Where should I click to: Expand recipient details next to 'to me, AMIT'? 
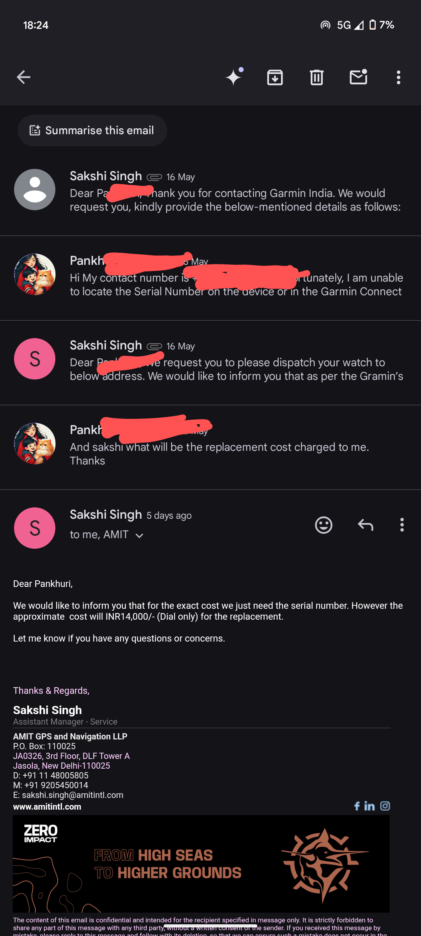[139, 535]
